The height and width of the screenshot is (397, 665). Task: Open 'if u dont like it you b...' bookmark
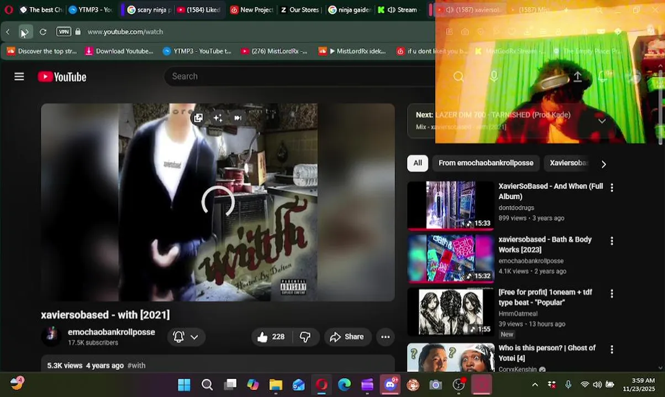[x=431, y=51]
